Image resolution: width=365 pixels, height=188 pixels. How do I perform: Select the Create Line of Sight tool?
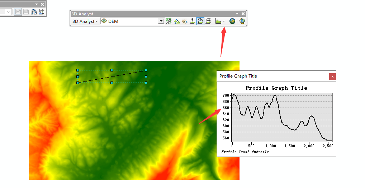point(185,21)
